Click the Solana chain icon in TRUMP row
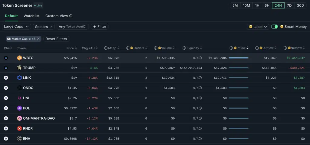This screenshot has height=145, width=310. [6, 68]
